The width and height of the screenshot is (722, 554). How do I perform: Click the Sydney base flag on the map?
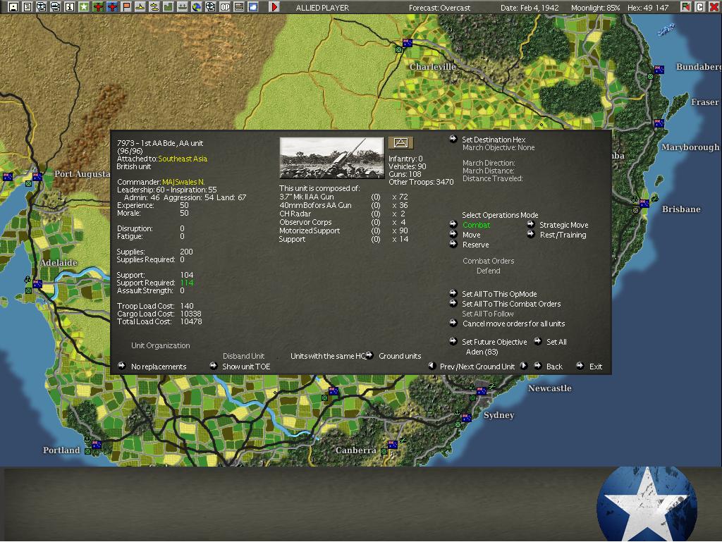pyautogui.click(x=466, y=418)
